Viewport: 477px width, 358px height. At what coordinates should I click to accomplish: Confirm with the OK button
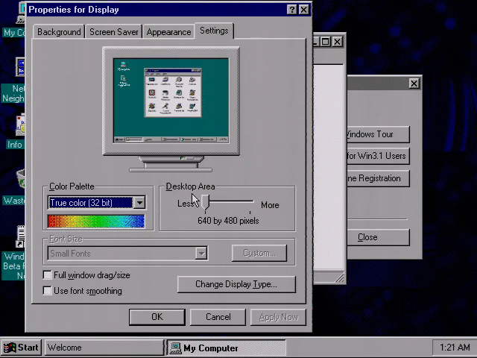point(157,317)
